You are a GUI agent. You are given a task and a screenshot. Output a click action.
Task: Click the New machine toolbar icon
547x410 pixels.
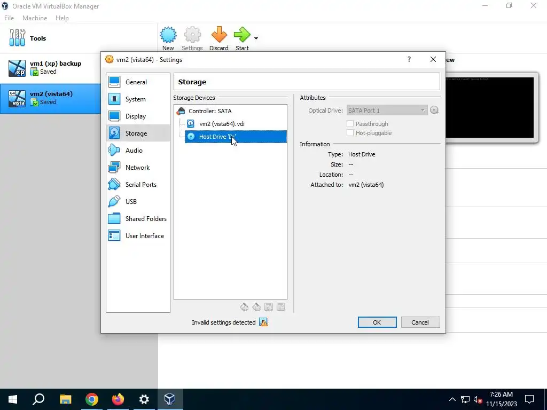point(168,35)
